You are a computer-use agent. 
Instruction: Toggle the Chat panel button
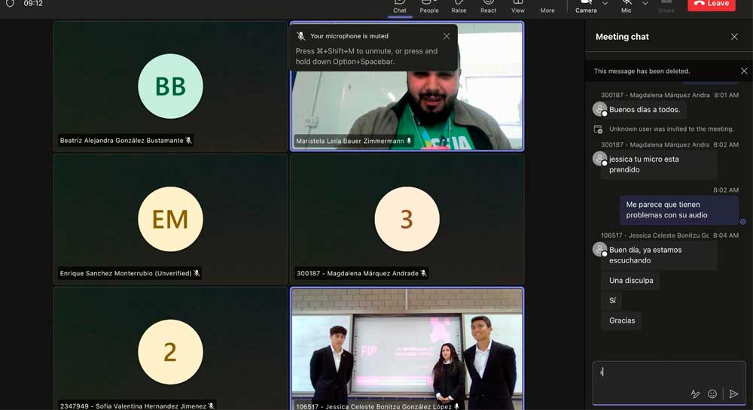pos(399,5)
